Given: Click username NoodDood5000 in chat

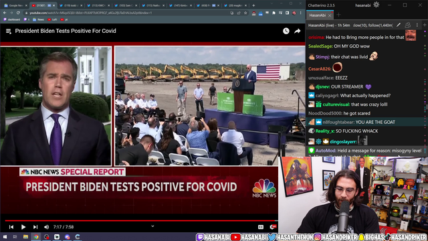Looking at the screenshot, I should (325, 113).
